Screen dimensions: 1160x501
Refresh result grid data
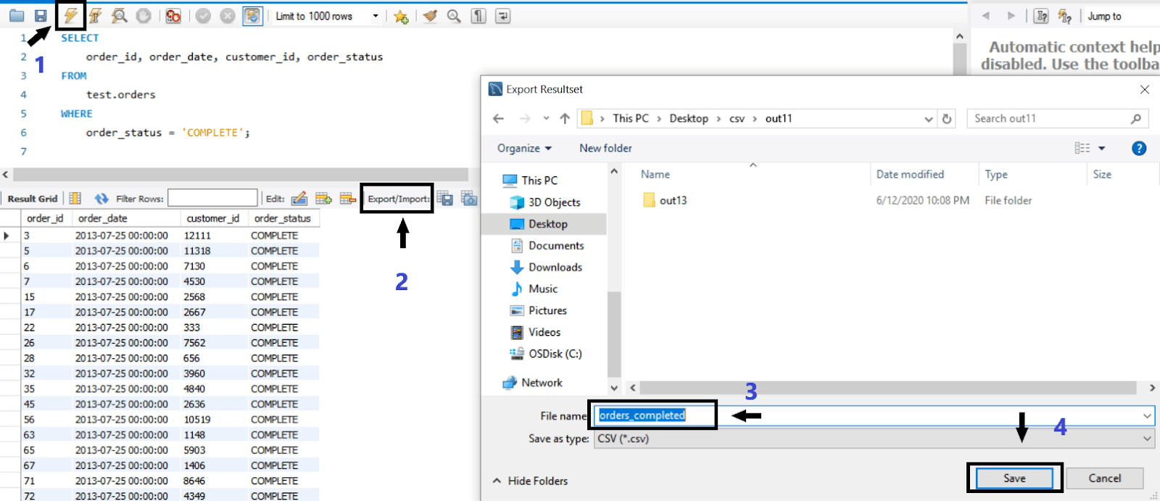tap(101, 199)
